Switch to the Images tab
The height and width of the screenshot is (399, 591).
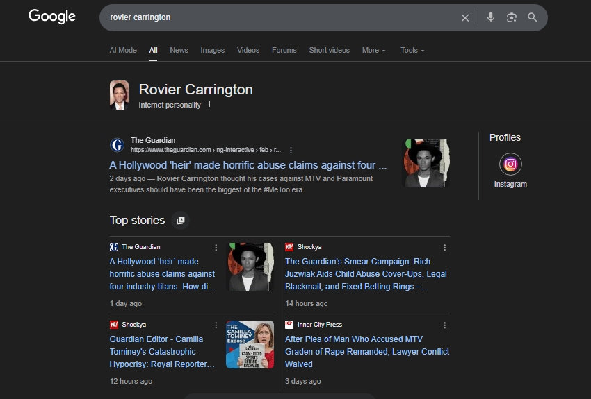coord(212,50)
